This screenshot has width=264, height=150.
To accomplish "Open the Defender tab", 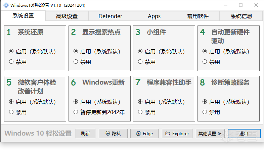I will [x=110, y=16].
